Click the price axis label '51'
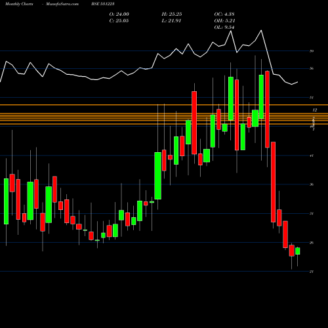328x328 pixels. pyautogui.click(x=312, y=98)
